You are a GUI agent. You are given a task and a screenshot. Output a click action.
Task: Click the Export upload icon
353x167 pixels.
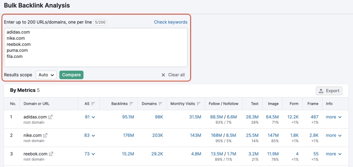(321, 91)
